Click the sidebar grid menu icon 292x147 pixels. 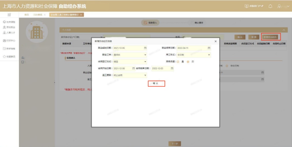point(9,15)
